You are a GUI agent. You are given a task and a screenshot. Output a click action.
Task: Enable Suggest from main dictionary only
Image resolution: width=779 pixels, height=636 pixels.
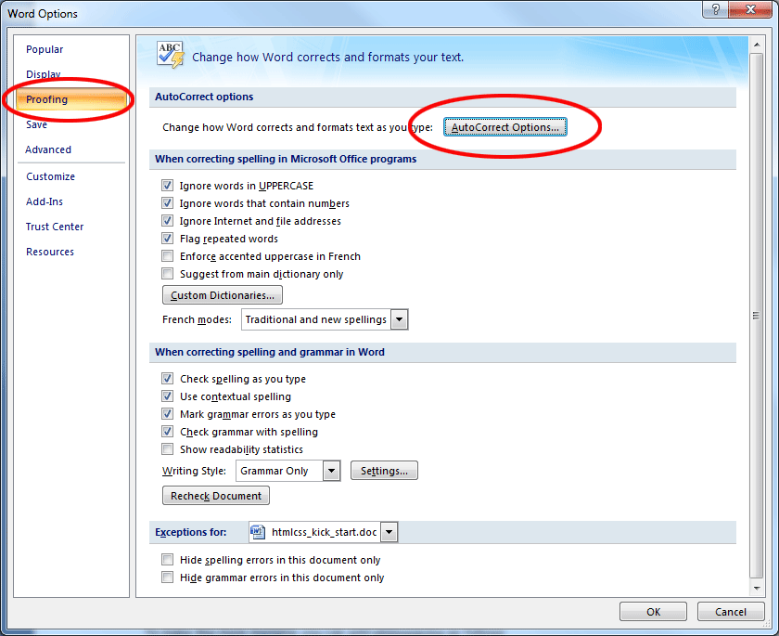[x=168, y=274]
